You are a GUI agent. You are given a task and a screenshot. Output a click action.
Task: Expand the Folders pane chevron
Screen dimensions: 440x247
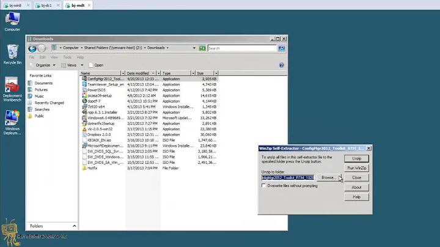(x=75, y=226)
